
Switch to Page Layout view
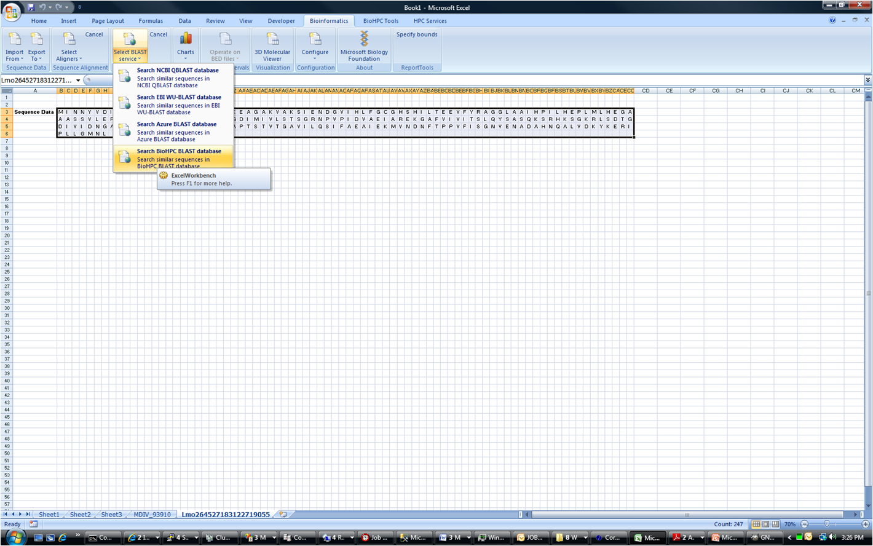pyautogui.click(x=766, y=524)
